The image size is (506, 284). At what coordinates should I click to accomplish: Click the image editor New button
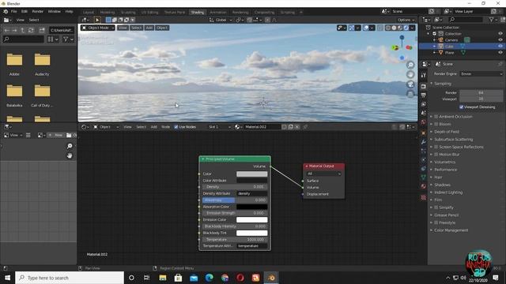pyautogui.click(x=55, y=135)
